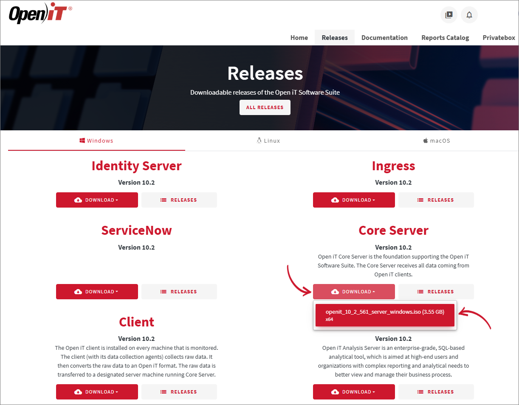Expand the Client Download dropdown
Image resolution: width=519 pixels, height=405 pixels.
click(x=97, y=392)
